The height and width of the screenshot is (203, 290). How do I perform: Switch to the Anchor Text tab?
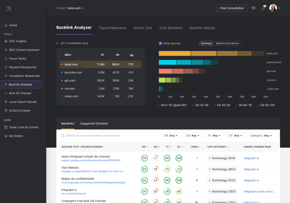pyautogui.click(x=143, y=28)
